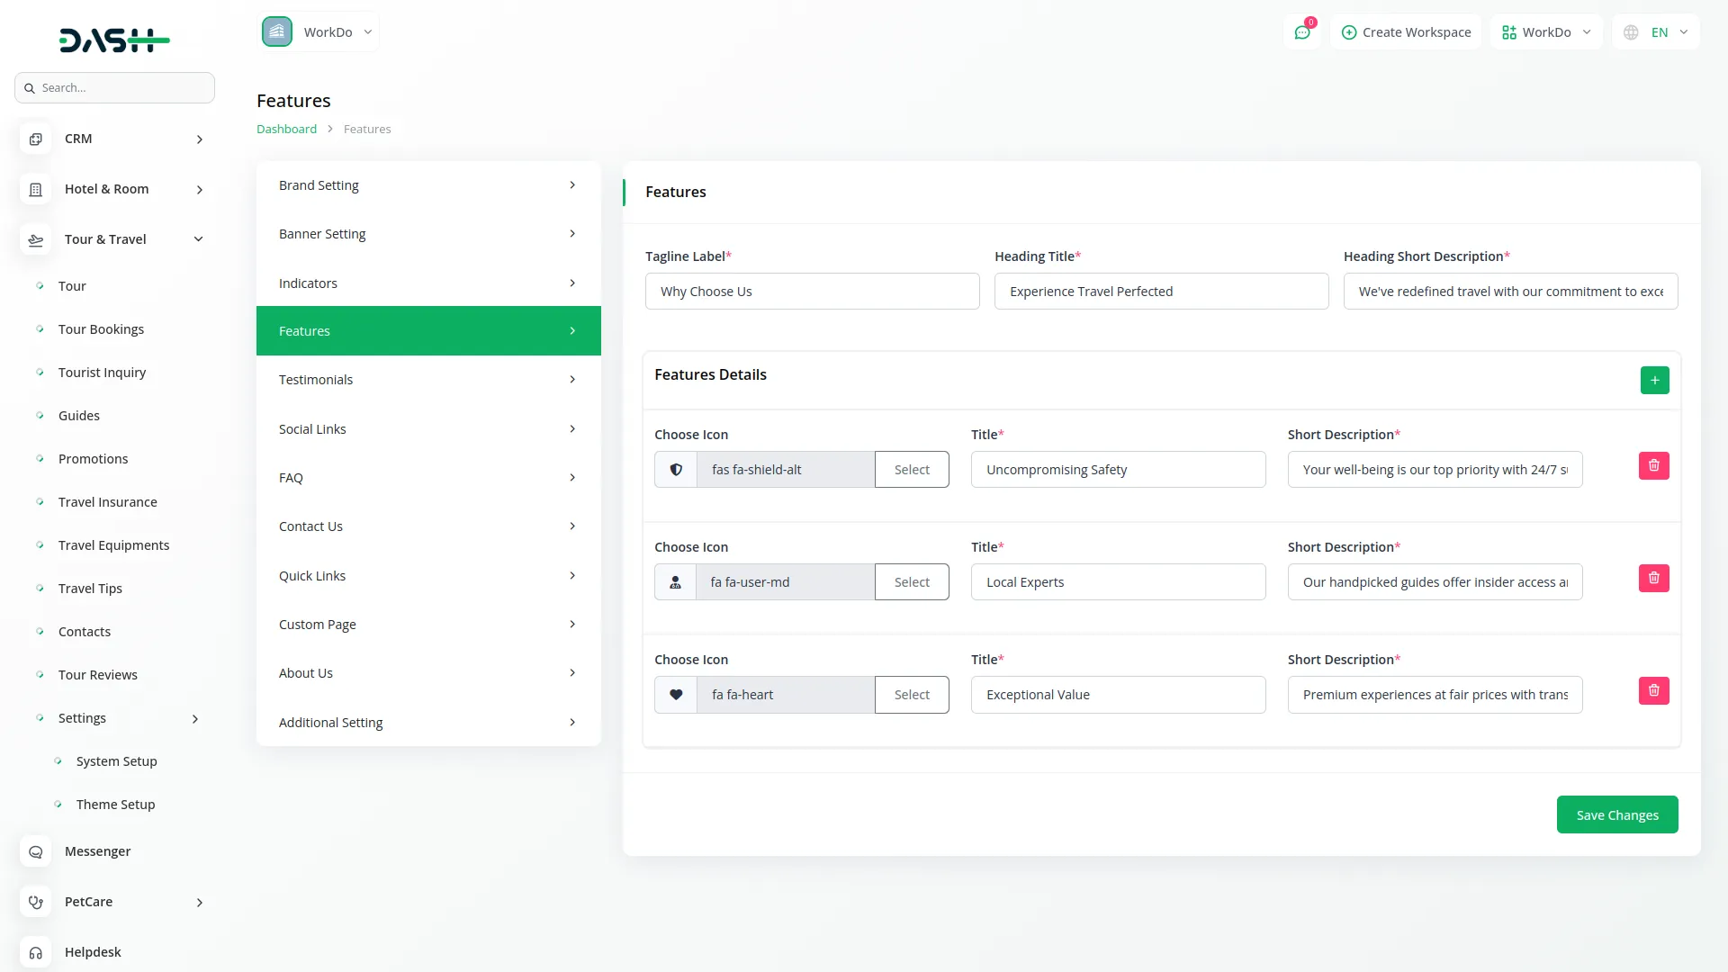This screenshot has height=972, width=1728.
Task: Open the Banner Setting section
Action: (x=428, y=234)
